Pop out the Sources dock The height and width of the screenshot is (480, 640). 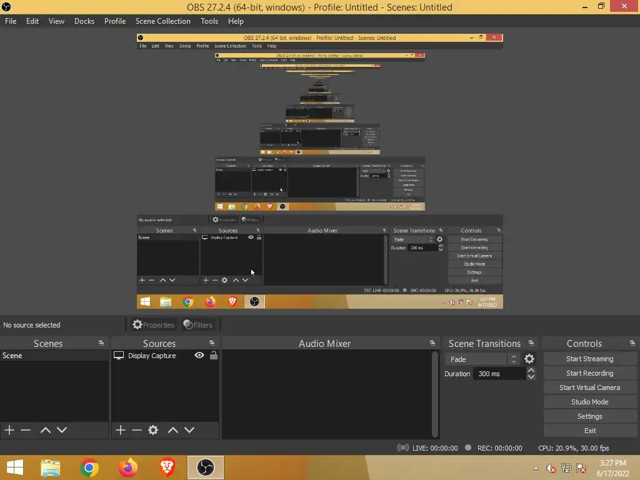(212, 343)
